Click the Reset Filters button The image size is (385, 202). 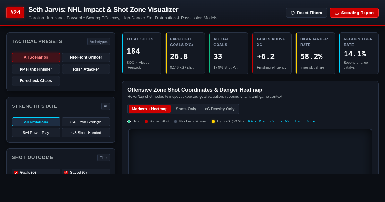pyautogui.click(x=306, y=13)
